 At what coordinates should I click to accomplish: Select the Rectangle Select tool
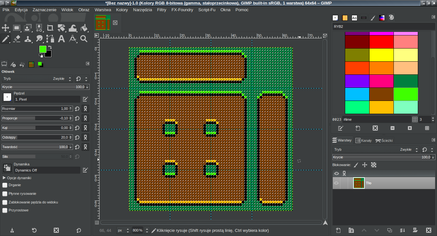17,28
